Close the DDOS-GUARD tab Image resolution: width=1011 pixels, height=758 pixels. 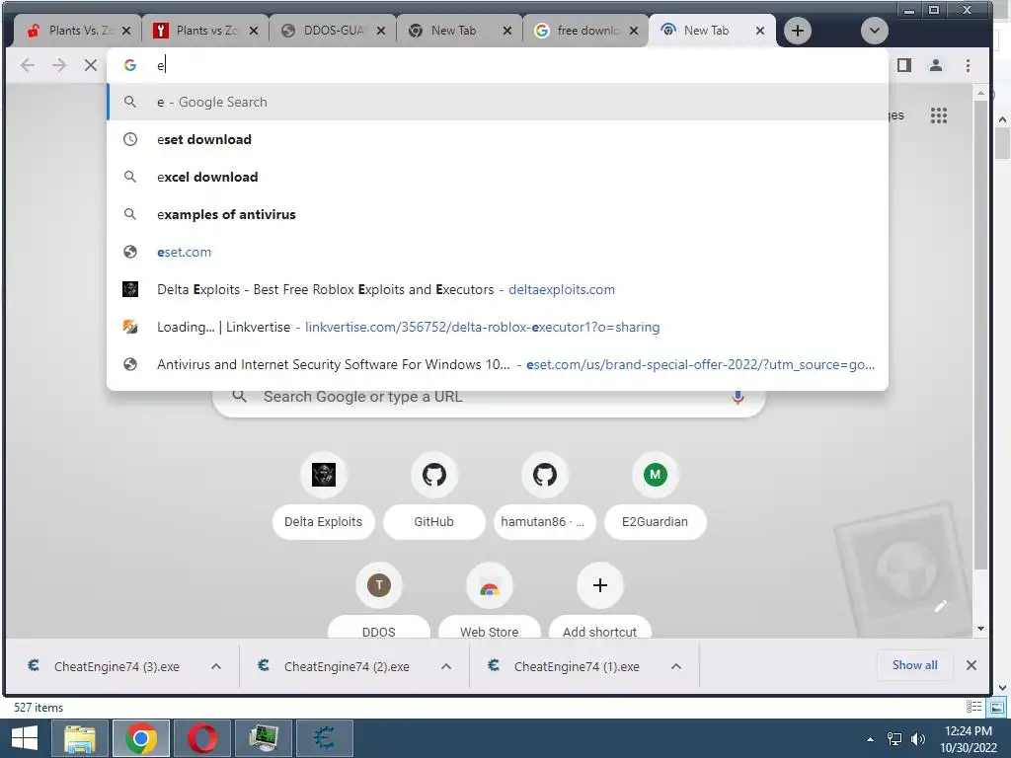pyautogui.click(x=381, y=31)
